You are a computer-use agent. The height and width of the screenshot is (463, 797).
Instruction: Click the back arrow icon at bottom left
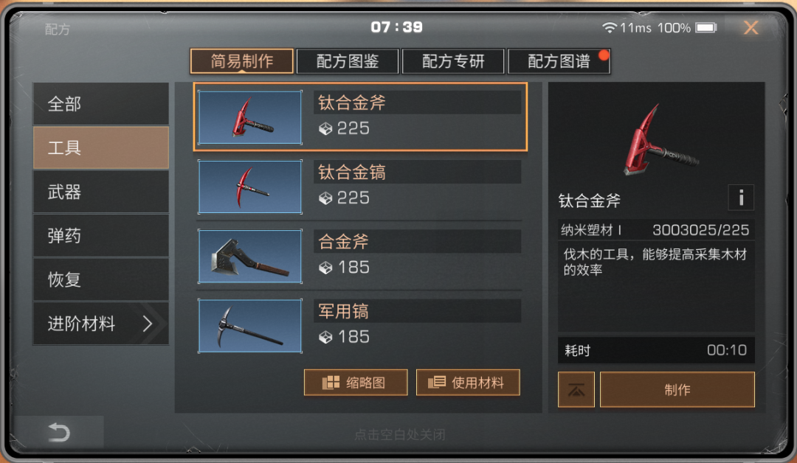[x=58, y=433]
